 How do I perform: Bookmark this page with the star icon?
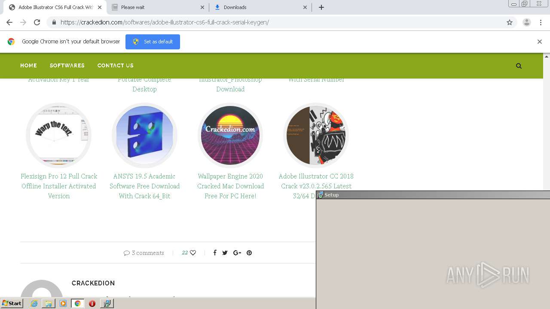(x=510, y=22)
